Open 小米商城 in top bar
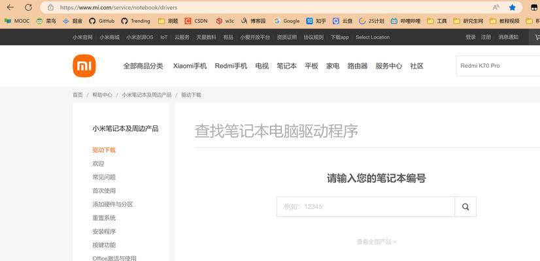 click(x=110, y=37)
